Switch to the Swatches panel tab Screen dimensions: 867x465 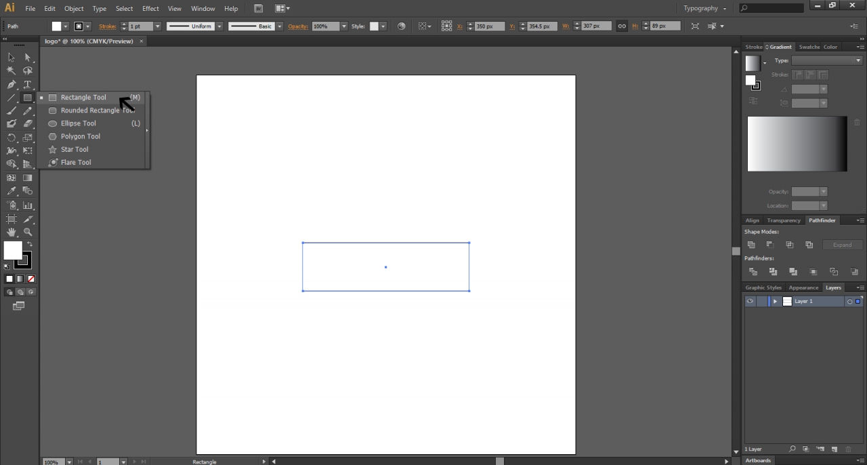[809, 47]
